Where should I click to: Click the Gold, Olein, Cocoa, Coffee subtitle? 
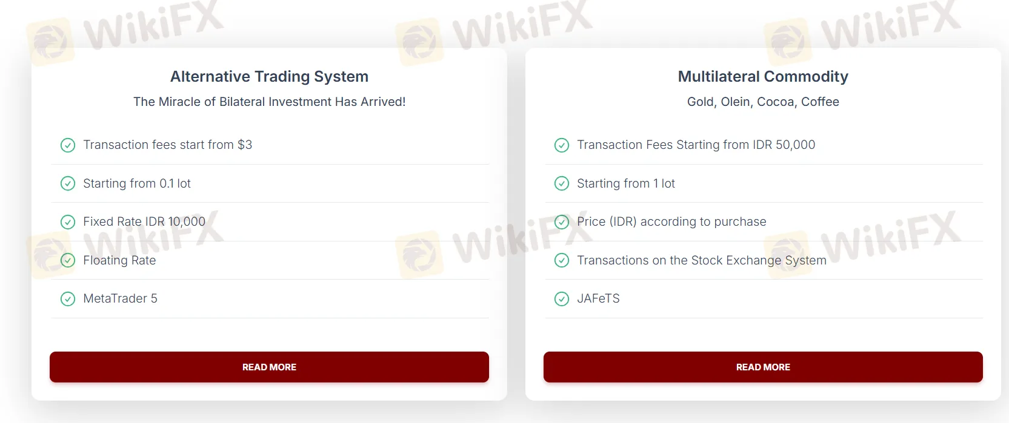coord(763,102)
